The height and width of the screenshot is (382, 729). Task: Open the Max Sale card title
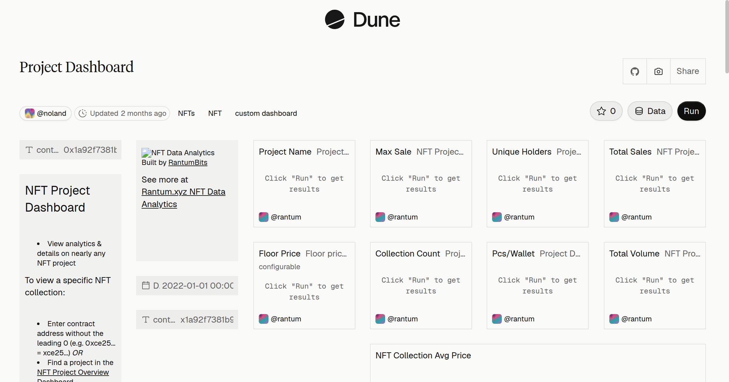[x=393, y=152]
